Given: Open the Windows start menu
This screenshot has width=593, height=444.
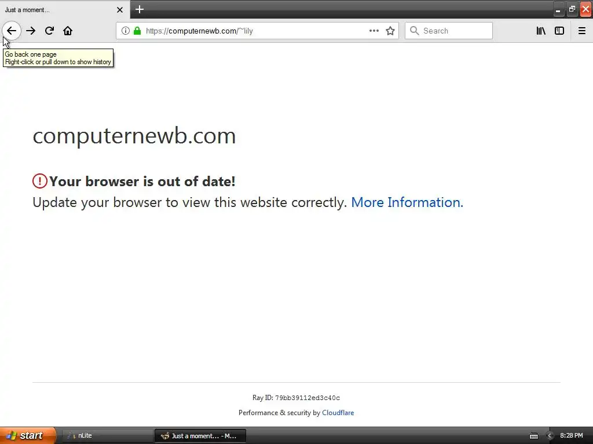Looking at the screenshot, I should click(27, 436).
